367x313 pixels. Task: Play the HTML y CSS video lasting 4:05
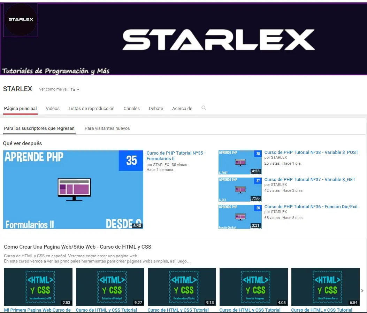(253, 287)
